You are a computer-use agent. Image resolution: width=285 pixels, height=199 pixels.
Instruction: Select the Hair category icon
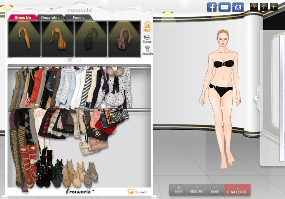pyautogui.click(x=147, y=28)
